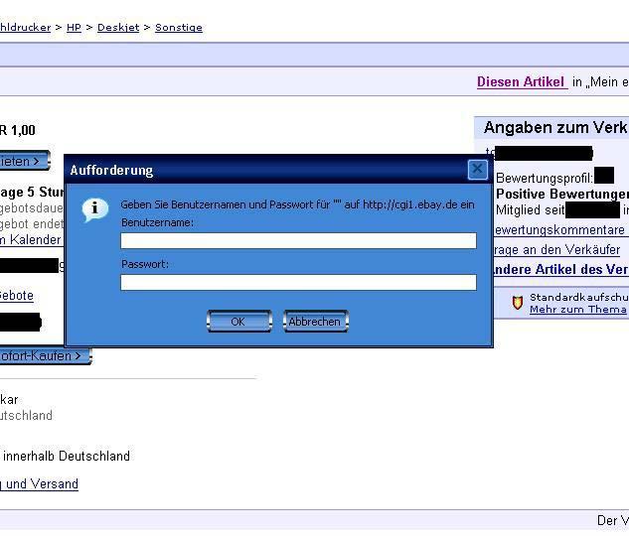This screenshot has width=629, height=536.
Task: Click the Mitglied seit text
Action: (x=531, y=209)
